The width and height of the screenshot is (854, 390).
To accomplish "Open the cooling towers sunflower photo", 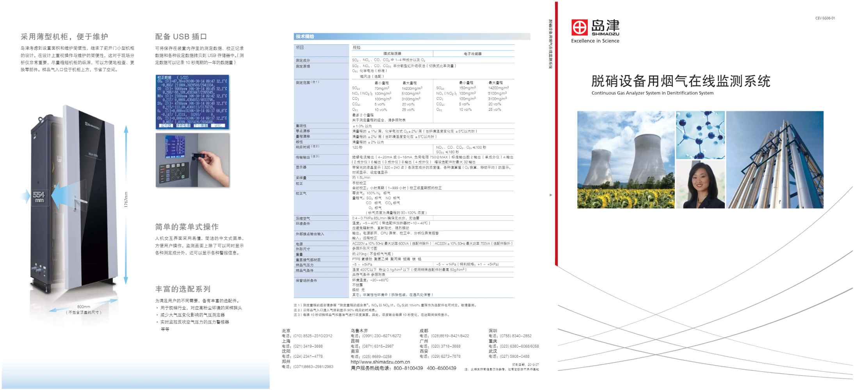I will (626, 160).
